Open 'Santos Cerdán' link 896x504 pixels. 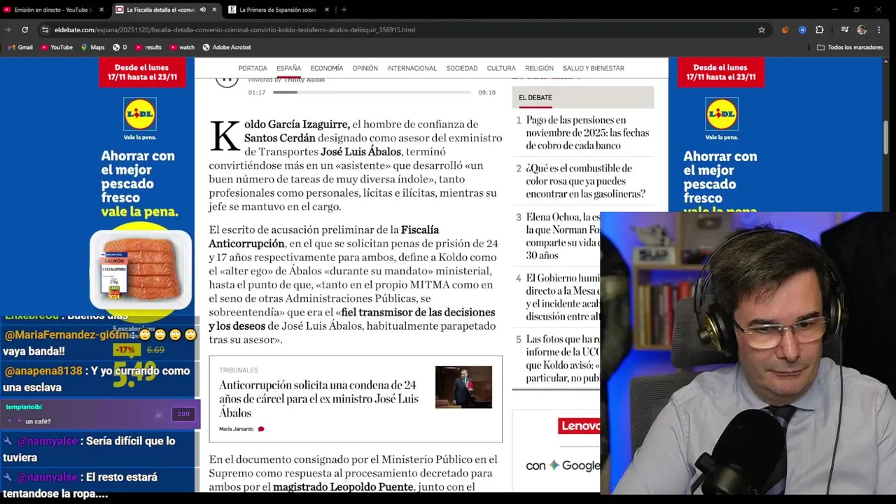pos(280,138)
